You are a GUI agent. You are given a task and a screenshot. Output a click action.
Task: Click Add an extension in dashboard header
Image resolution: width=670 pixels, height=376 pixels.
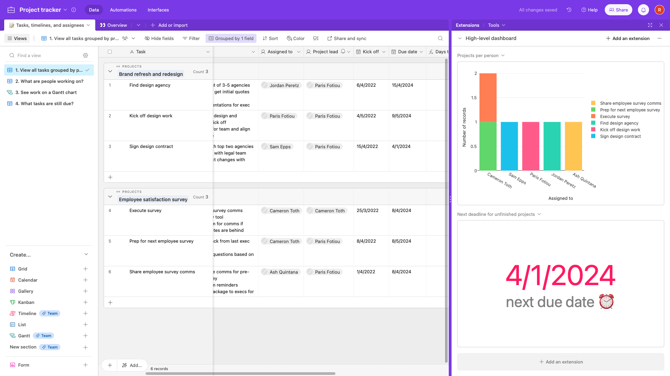click(x=627, y=38)
